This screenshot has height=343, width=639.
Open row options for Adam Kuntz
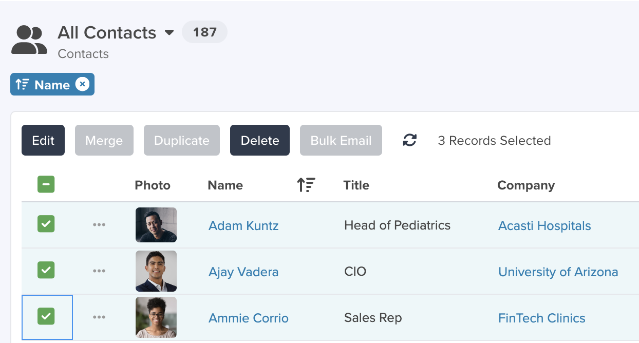tap(99, 225)
